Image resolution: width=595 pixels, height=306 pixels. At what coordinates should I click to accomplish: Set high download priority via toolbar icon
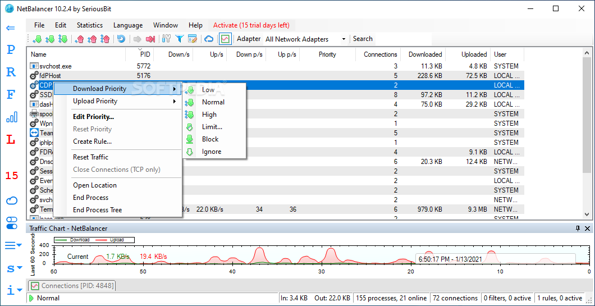click(63, 39)
